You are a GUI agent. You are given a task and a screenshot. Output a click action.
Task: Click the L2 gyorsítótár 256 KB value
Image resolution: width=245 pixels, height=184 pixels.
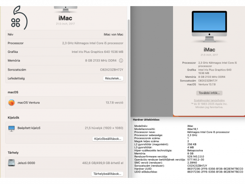pos(192,144)
